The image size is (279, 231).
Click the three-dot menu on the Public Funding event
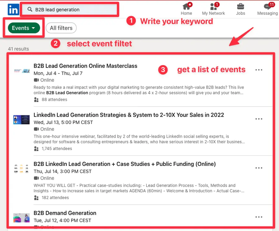tap(259, 168)
